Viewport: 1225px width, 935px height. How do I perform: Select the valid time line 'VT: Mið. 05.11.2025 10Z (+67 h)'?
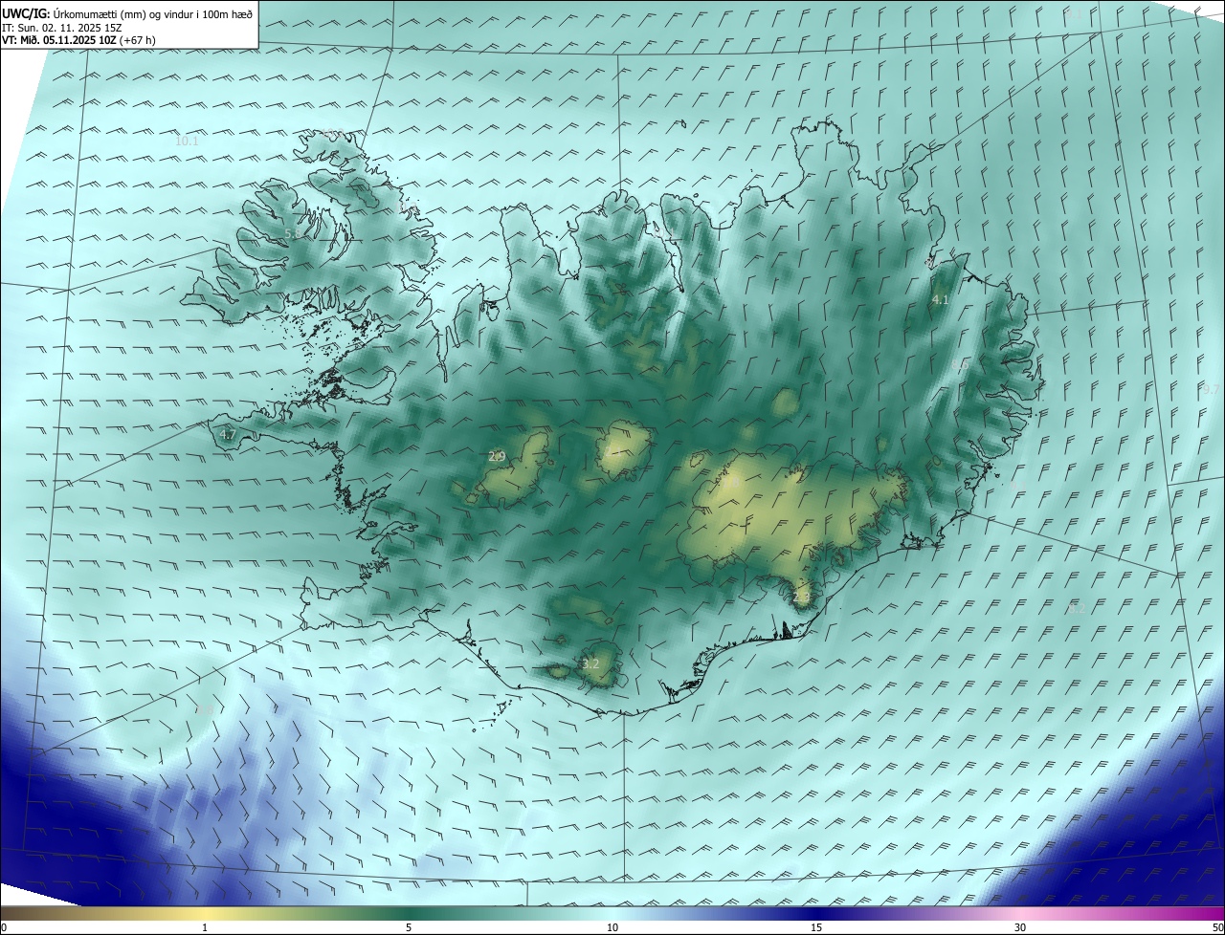78,40
